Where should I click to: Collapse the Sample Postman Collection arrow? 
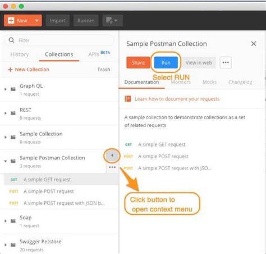[6, 161]
